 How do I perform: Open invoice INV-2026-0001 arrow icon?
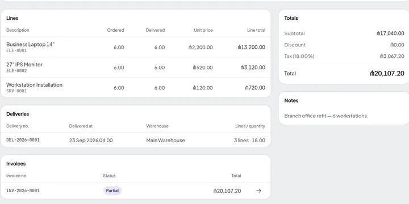coord(258,191)
